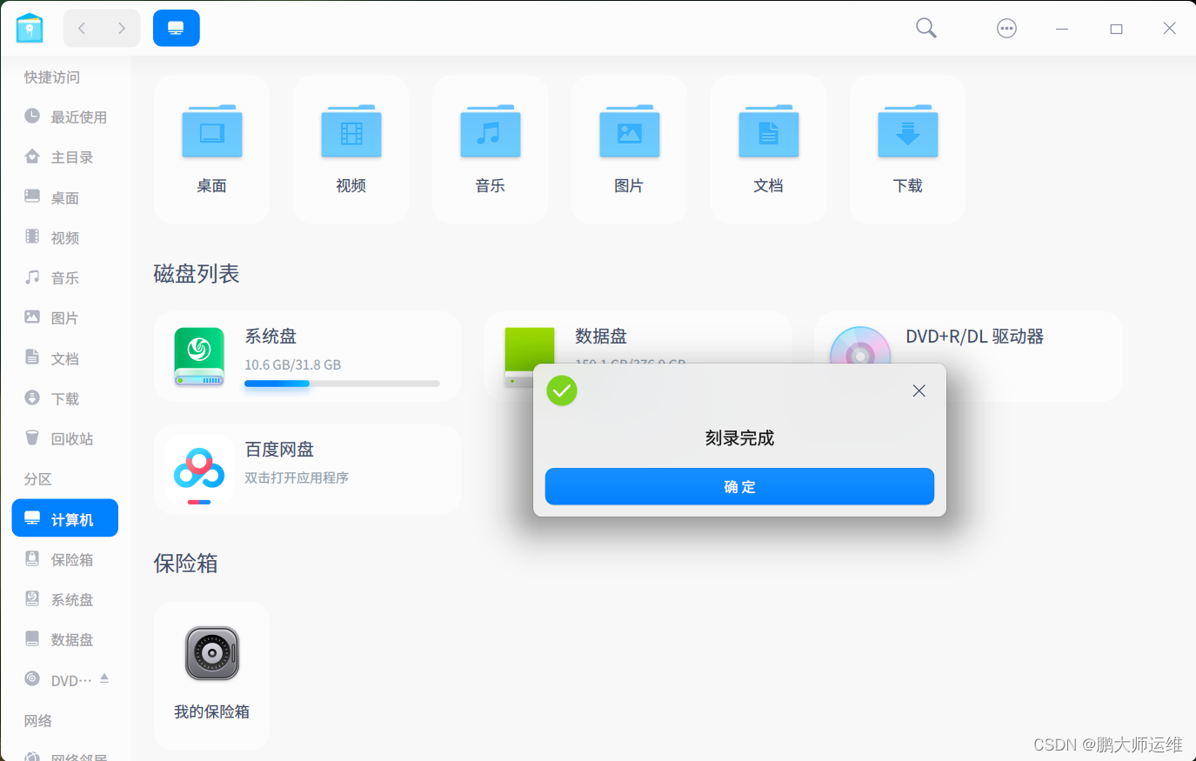Navigate back with the left arrow
The image size is (1196, 761).
click(x=81, y=27)
